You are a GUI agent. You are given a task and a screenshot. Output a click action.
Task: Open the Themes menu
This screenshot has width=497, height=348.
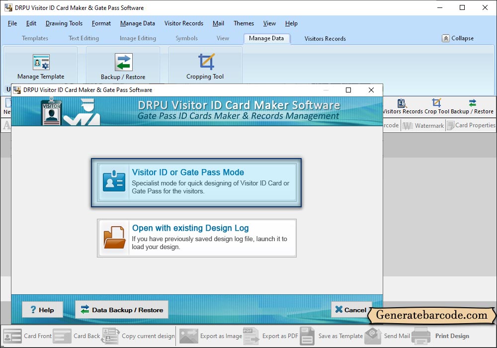click(x=244, y=23)
